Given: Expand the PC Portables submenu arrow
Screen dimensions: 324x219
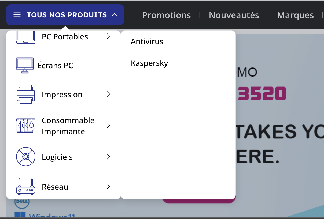Looking at the screenshot, I should point(108,36).
